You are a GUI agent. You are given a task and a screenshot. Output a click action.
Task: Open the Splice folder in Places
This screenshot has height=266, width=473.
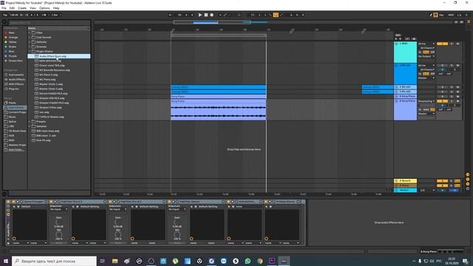point(13,121)
